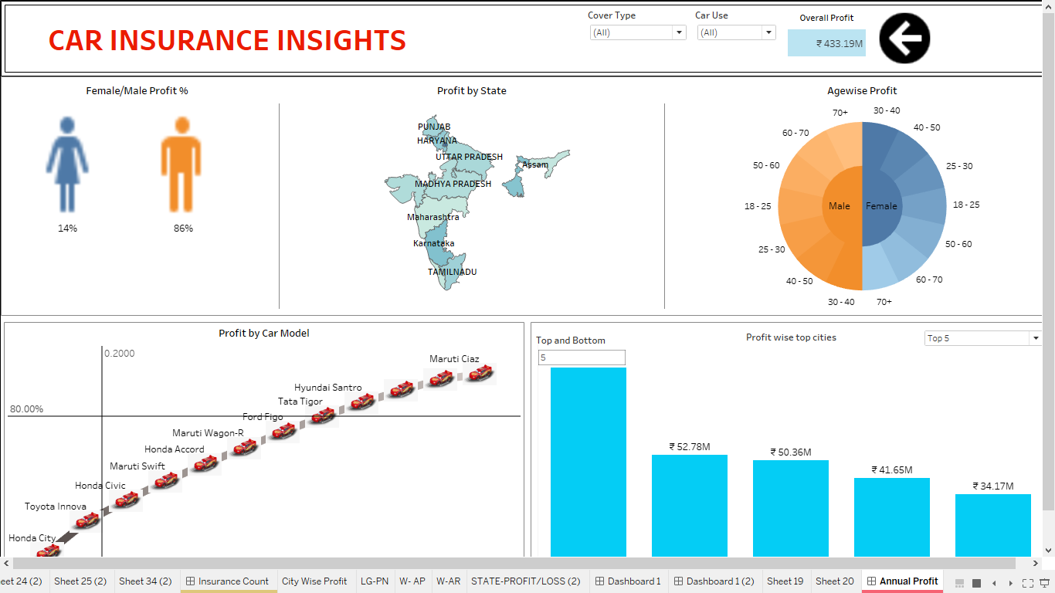Select TAMILNADU on the state map
The height and width of the screenshot is (593, 1055).
452,272
